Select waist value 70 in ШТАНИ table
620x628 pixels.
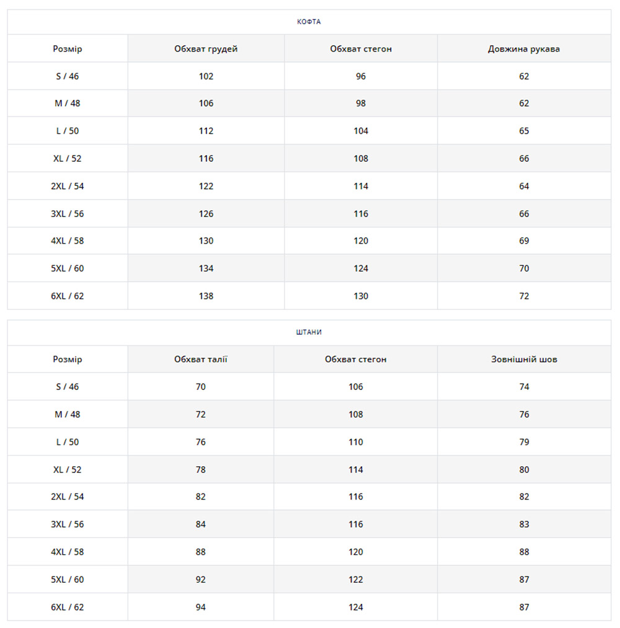201,387
